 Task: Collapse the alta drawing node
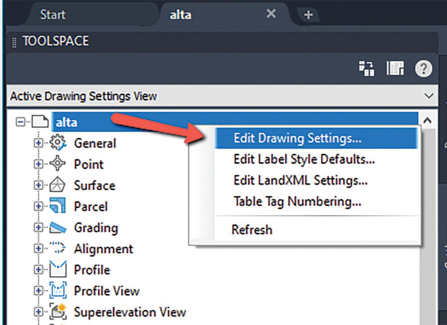point(20,122)
